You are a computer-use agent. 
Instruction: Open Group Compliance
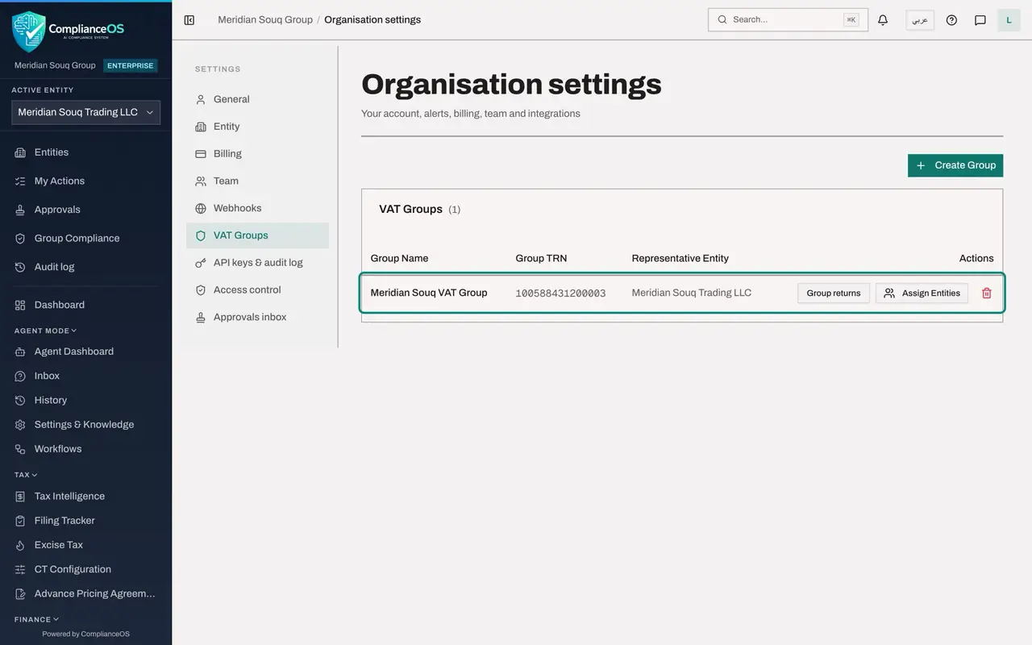(85, 239)
